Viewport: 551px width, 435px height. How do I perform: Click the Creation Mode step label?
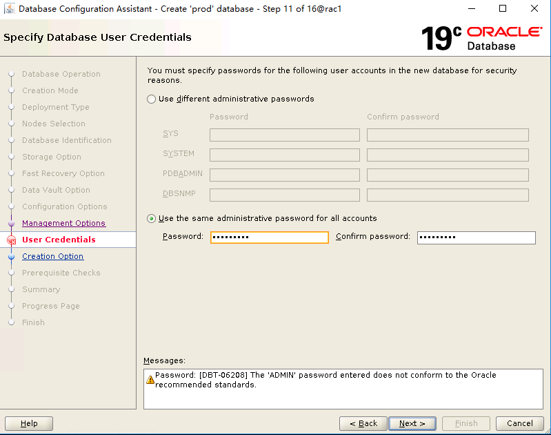(x=50, y=90)
